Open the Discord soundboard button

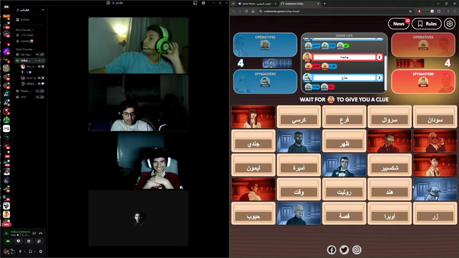pos(39,241)
